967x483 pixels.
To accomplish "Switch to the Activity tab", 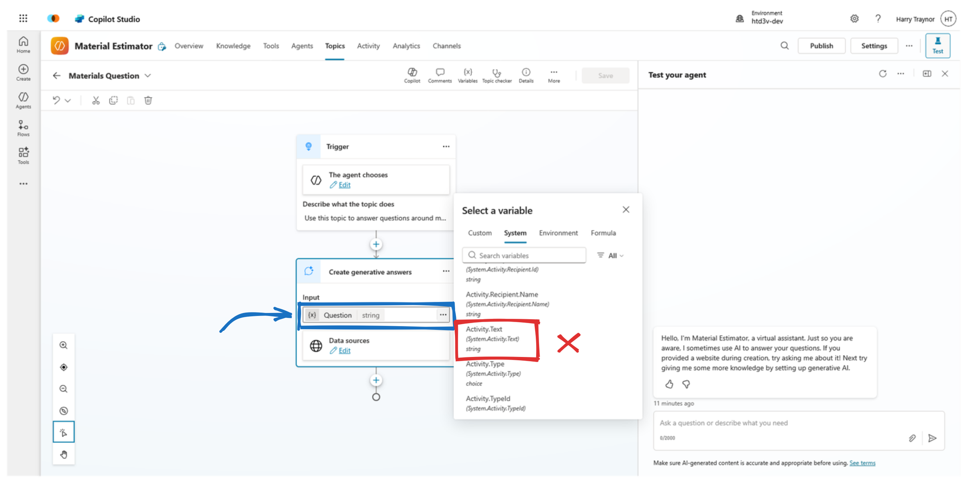I will coord(368,46).
